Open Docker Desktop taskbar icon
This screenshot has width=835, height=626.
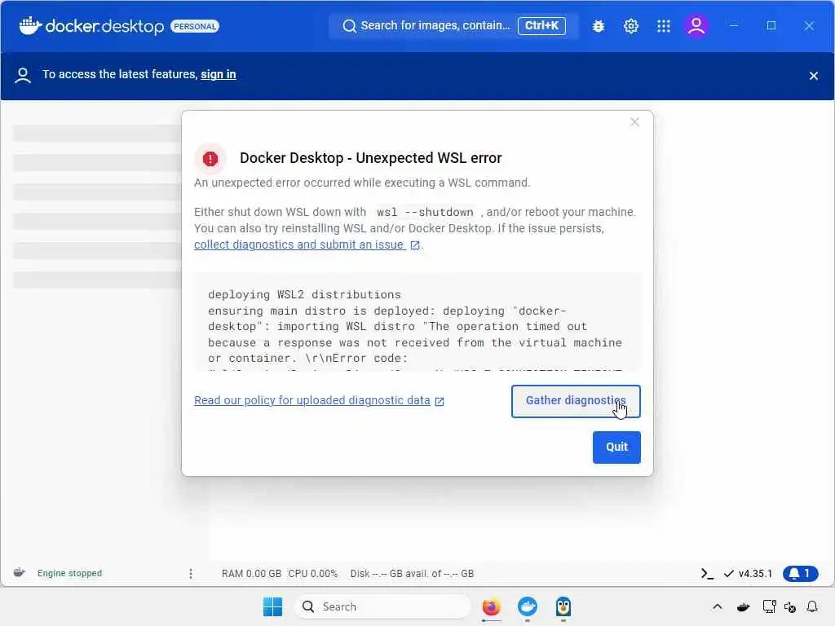coord(528,606)
